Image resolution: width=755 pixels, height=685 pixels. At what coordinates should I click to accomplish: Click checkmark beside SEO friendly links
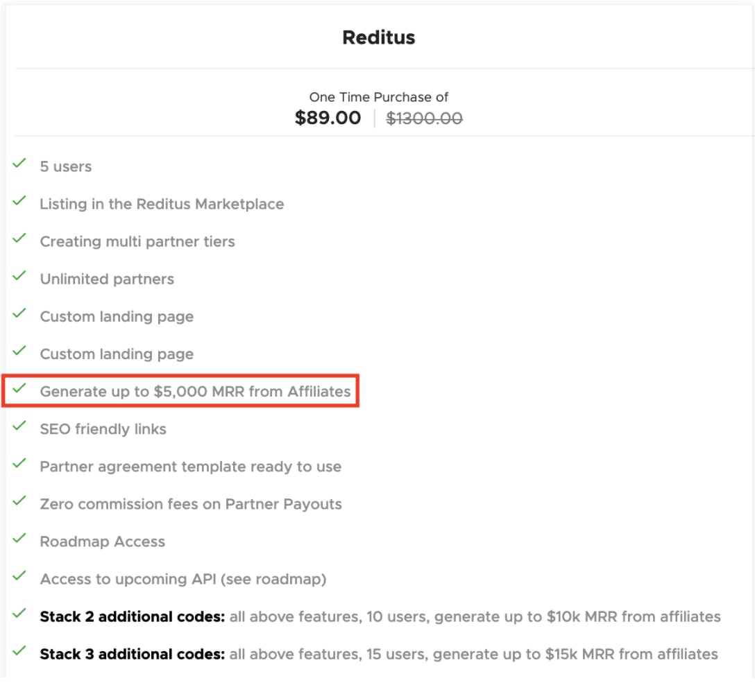pos(19,426)
